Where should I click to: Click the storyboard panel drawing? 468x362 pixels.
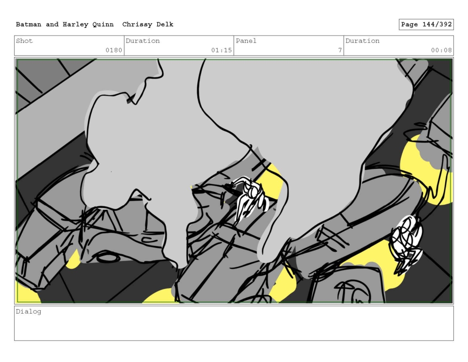234,181
